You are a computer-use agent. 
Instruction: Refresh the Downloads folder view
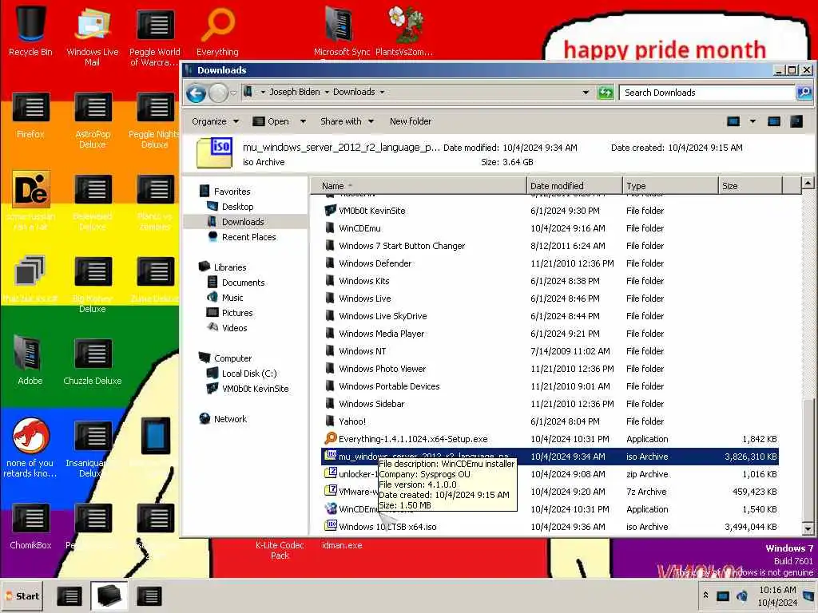[606, 93]
